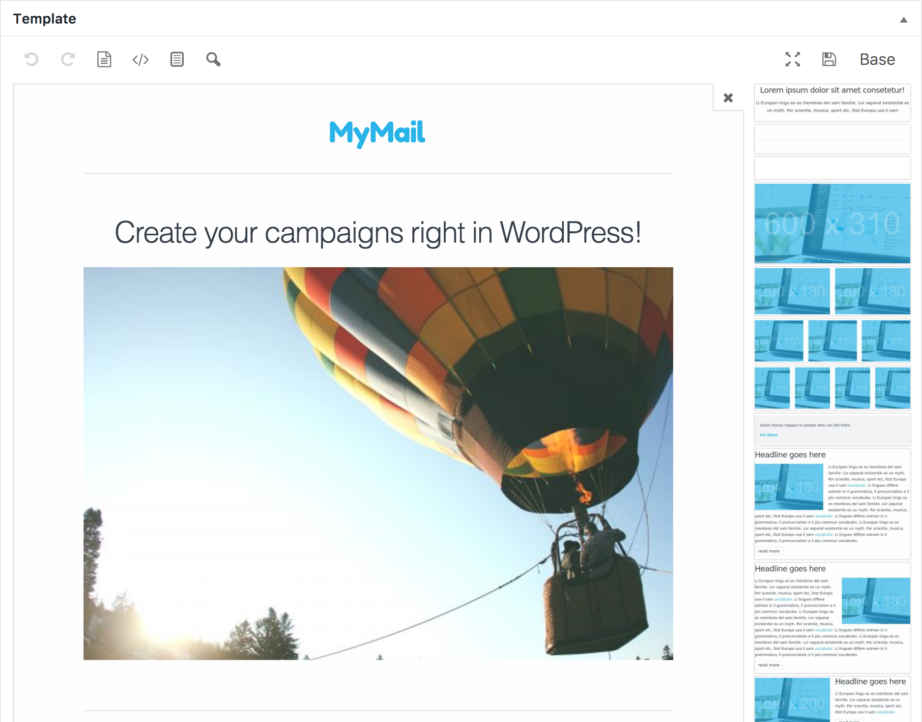Add the 600 x 310 image module
This screenshot has width=922, height=722.
coord(832,223)
